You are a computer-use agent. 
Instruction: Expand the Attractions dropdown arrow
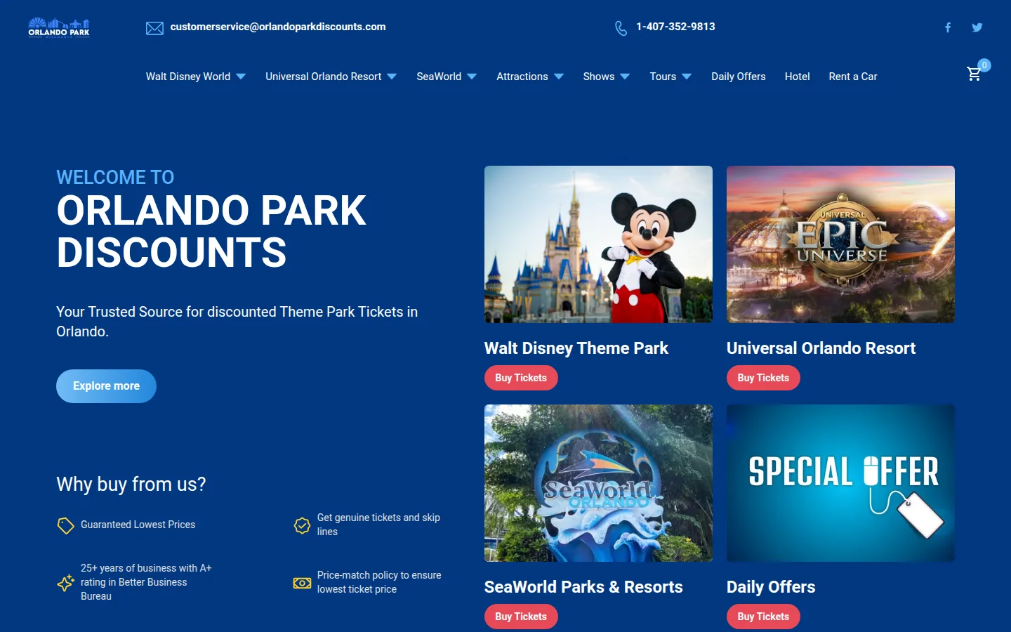coord(559,77)
